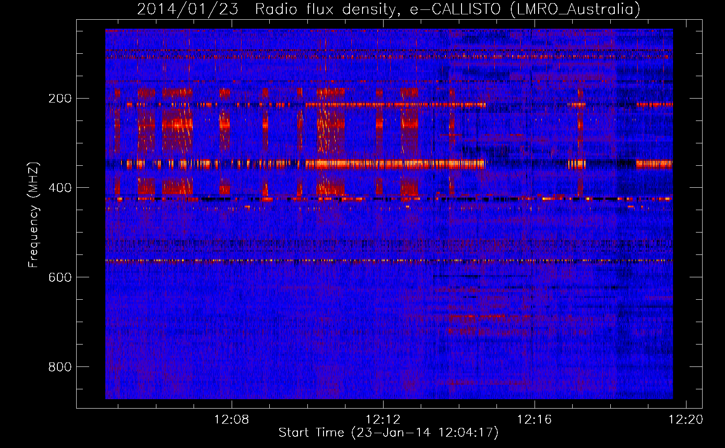725x448 pixels.
Task: Select the 12:12 time tick label
Action: (x=383, y=420)
